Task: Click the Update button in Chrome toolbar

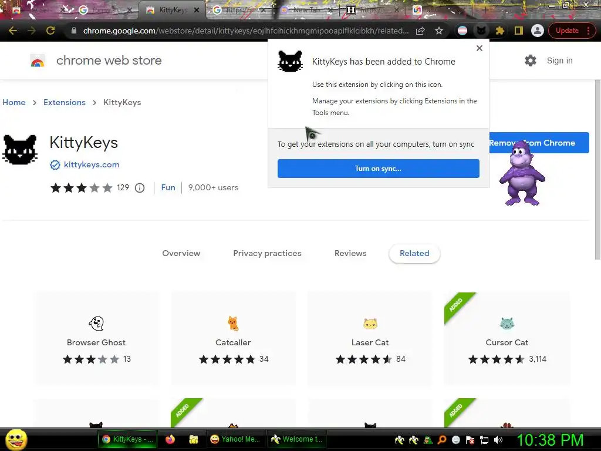Action: [567, 31]
